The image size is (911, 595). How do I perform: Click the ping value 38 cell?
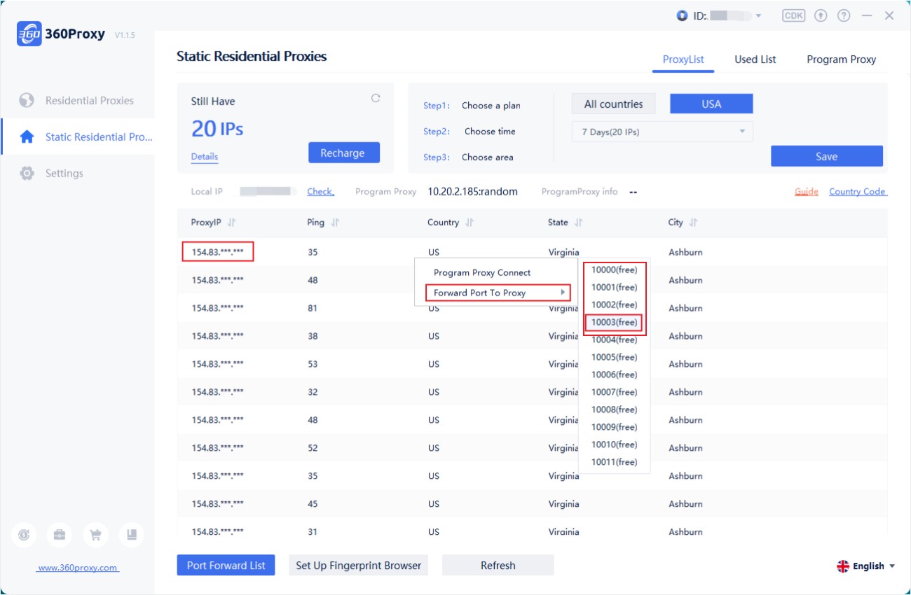[313, 336]
